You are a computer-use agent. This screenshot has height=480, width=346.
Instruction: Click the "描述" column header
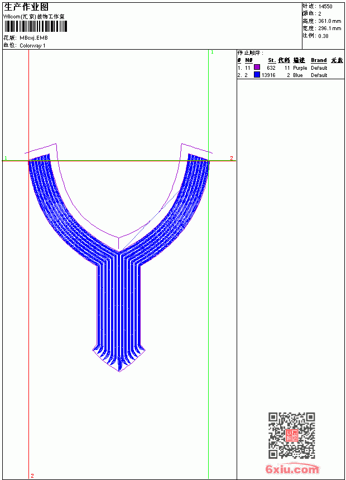[299, 60]
